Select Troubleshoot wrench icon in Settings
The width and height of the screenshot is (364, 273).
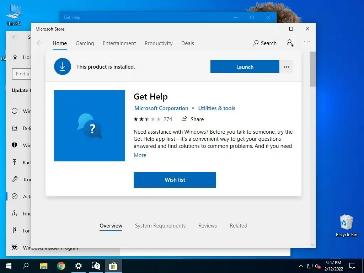click(x=14, y=179)
